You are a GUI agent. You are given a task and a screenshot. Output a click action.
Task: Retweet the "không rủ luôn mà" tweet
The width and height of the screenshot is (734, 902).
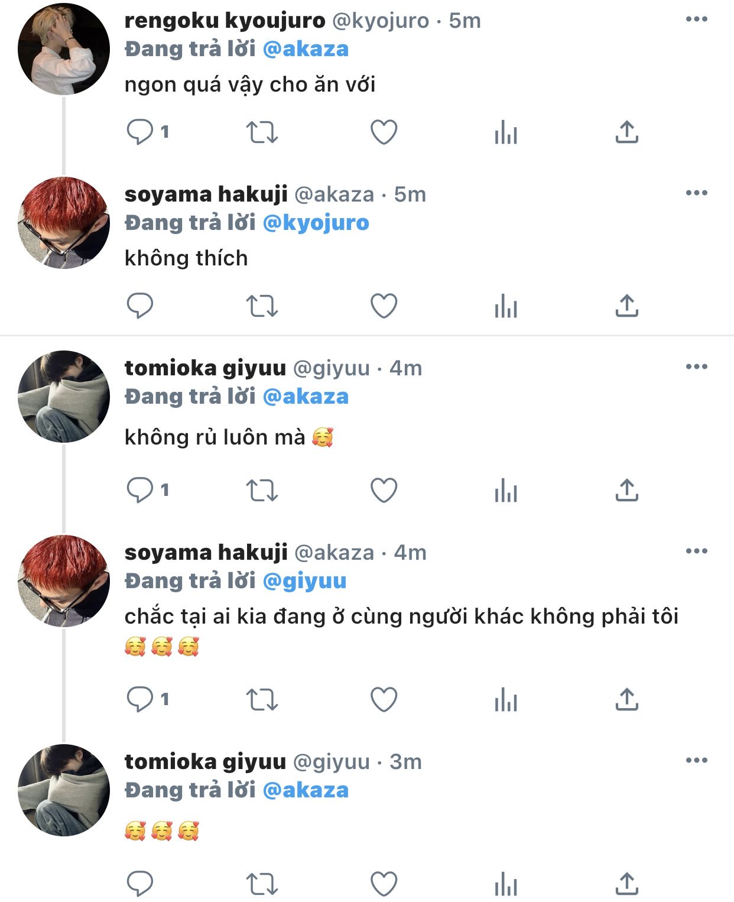click(262, 490)
